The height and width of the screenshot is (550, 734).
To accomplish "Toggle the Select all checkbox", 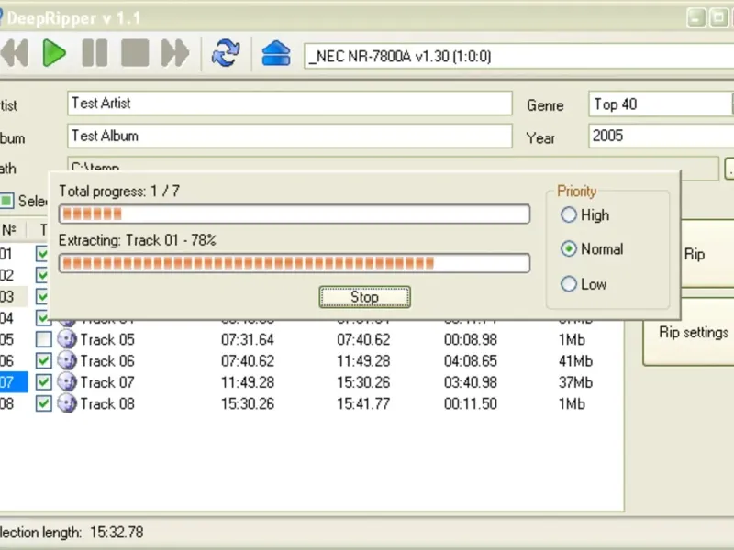I will [x=6, y=201].
